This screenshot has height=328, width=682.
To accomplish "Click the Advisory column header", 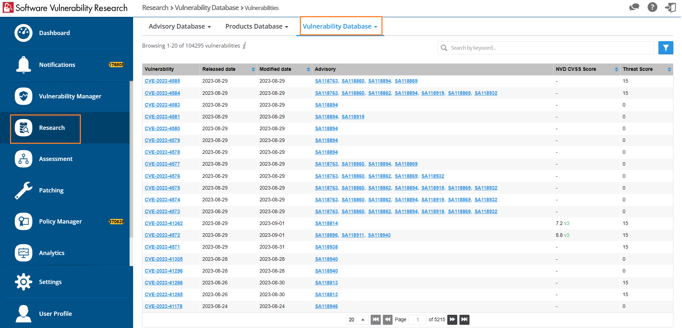I will coord(433,69).
